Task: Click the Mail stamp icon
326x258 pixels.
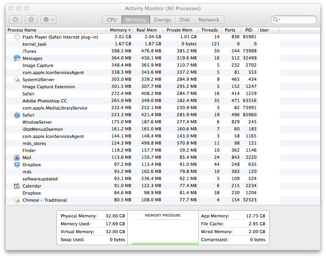Action: click(x=17, y=158)
